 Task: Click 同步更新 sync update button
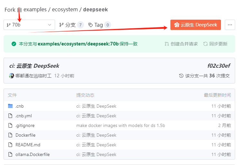pyautogui.click(x=215, y=44)
